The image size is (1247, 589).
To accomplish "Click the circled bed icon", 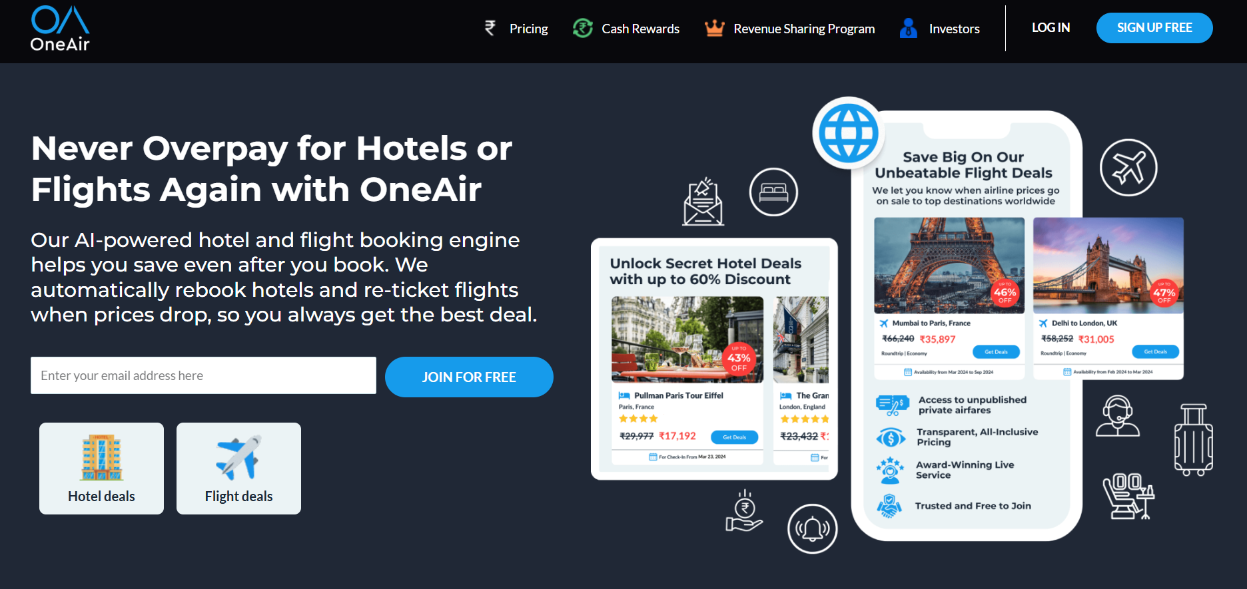I will (773, 192).
